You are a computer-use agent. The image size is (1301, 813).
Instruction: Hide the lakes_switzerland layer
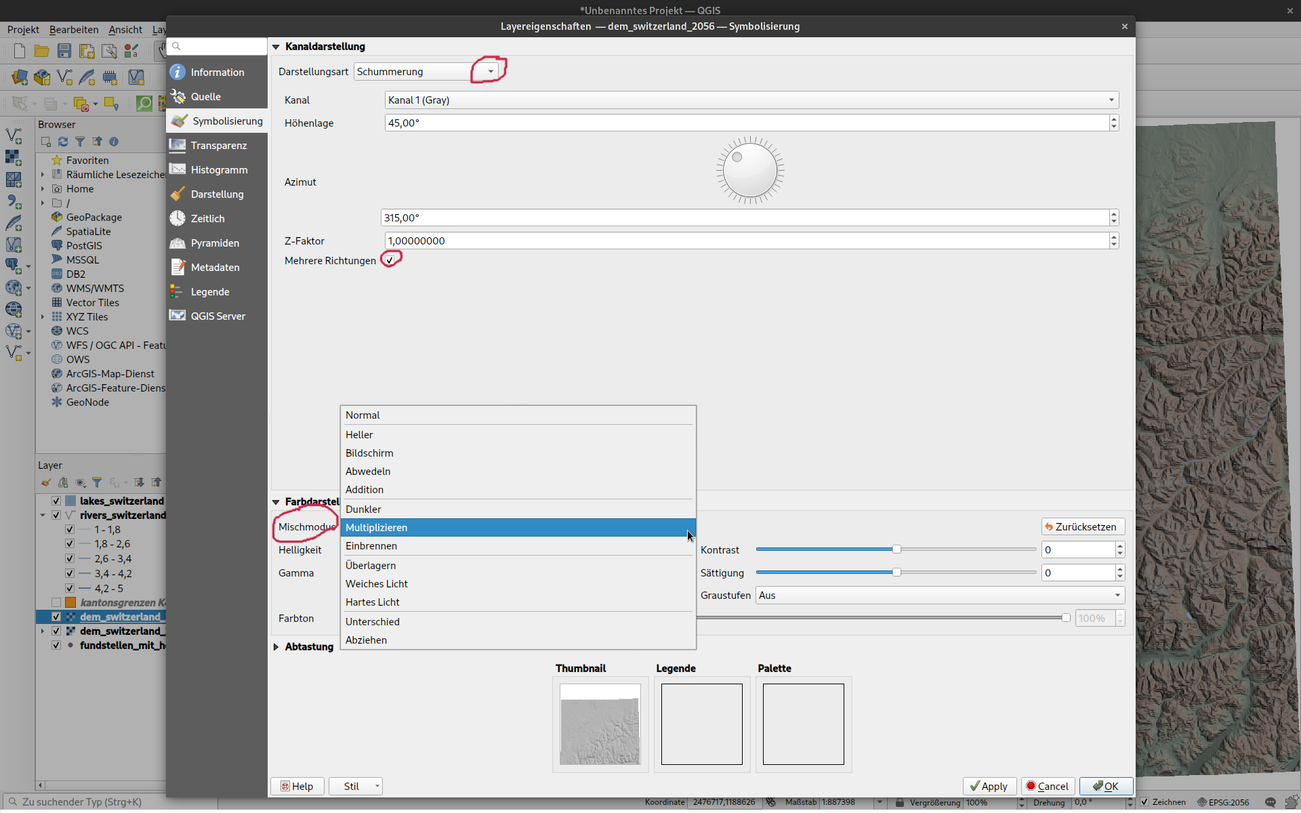56,501
